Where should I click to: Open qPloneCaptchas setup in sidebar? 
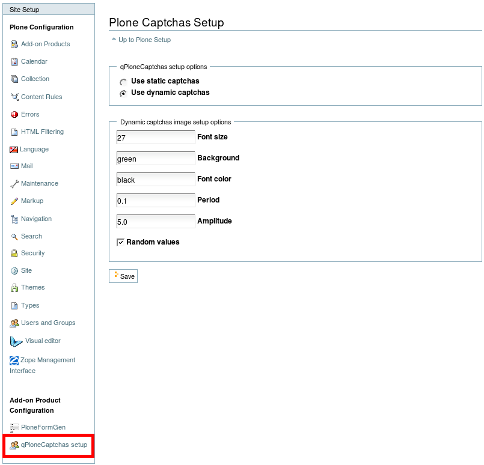pyautogui.click(x=54, y=445)
